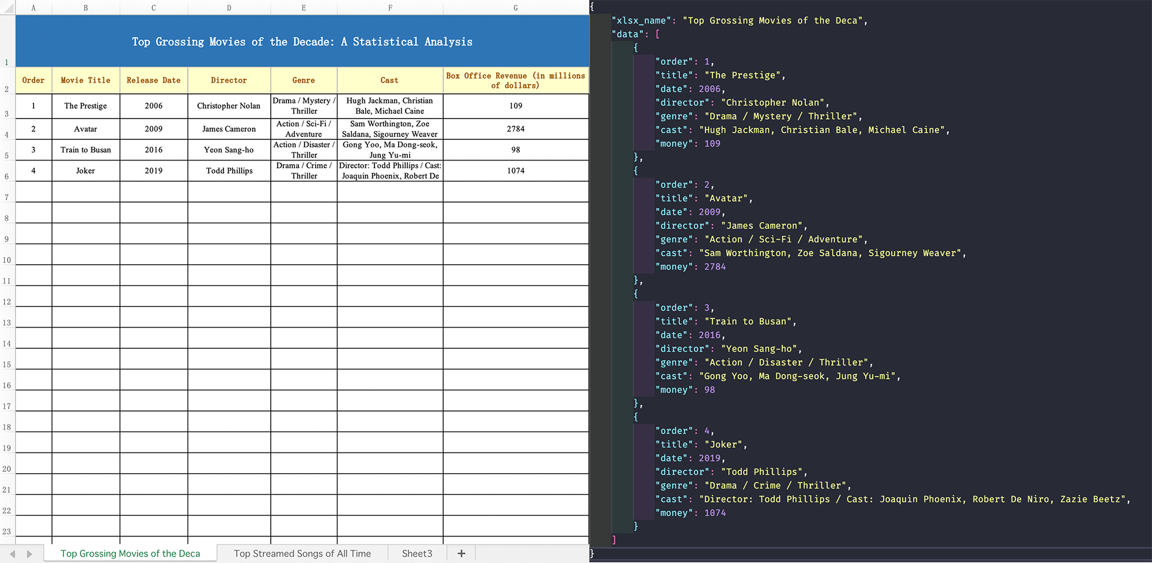Screen dimensions: 1152x563
Task: Select row 3 header
Action: 7,106
